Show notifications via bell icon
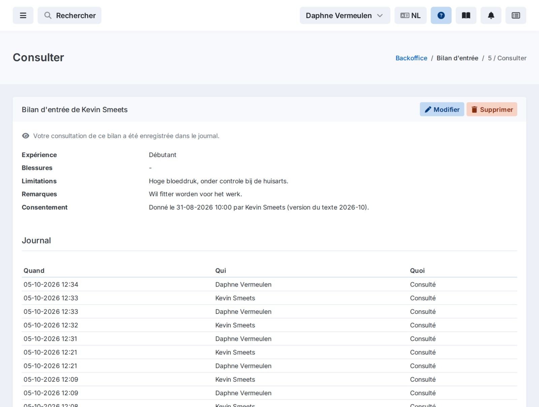Viewport: 539px width, 407px height. click(491, 15)
